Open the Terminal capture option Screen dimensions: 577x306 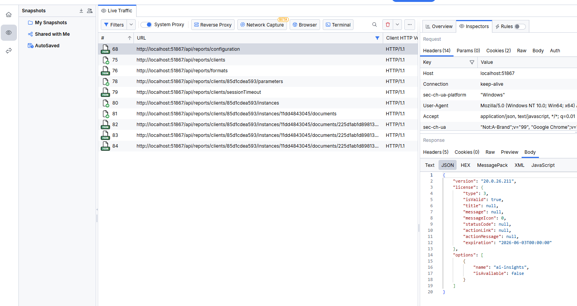coord(338,24)
